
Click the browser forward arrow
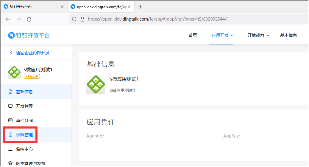pos(18,19)
